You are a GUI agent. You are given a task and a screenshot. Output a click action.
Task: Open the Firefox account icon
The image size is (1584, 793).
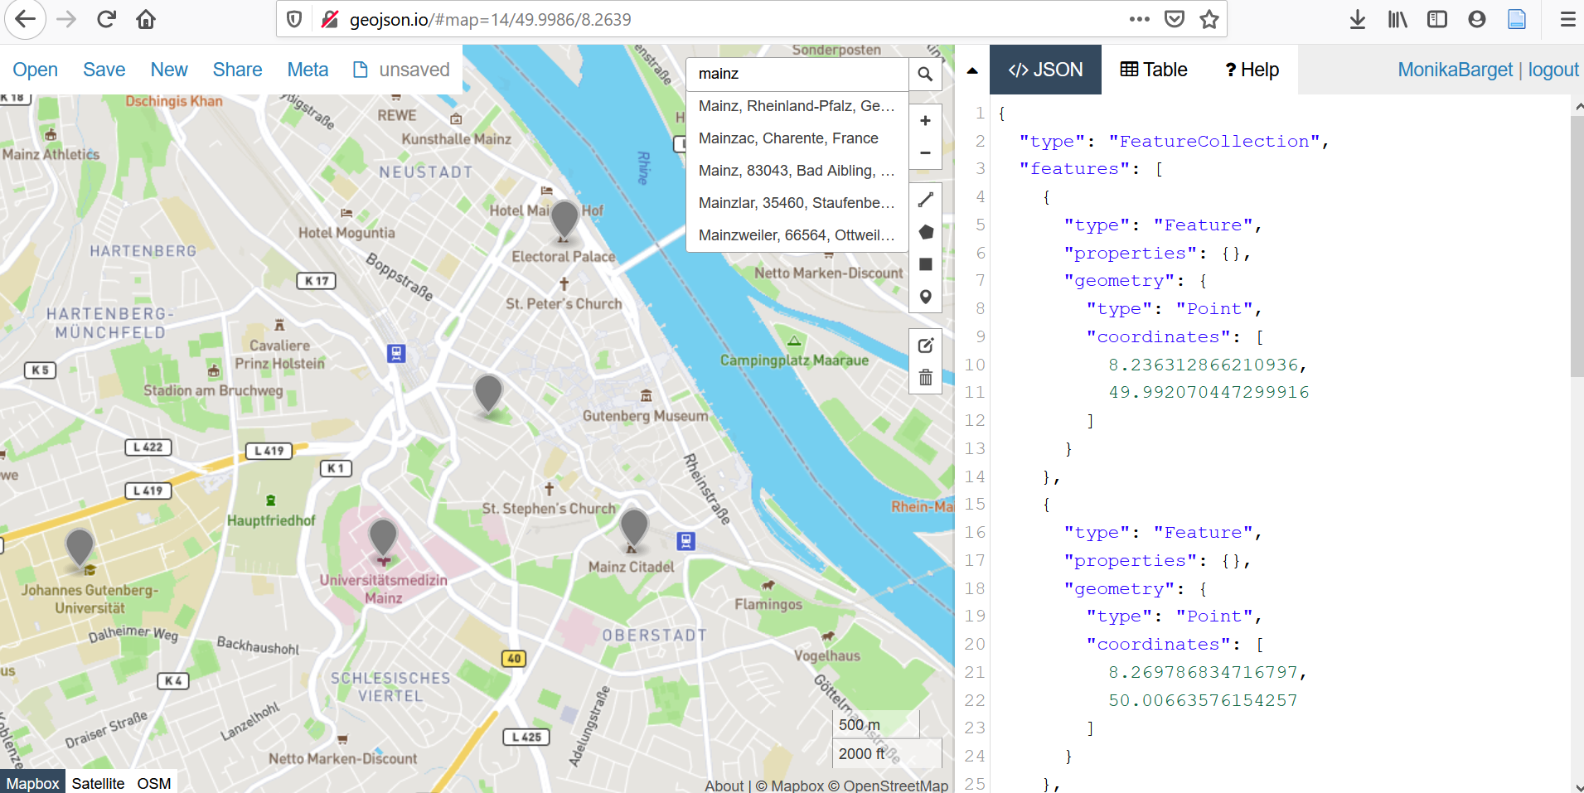point(1477,19)
